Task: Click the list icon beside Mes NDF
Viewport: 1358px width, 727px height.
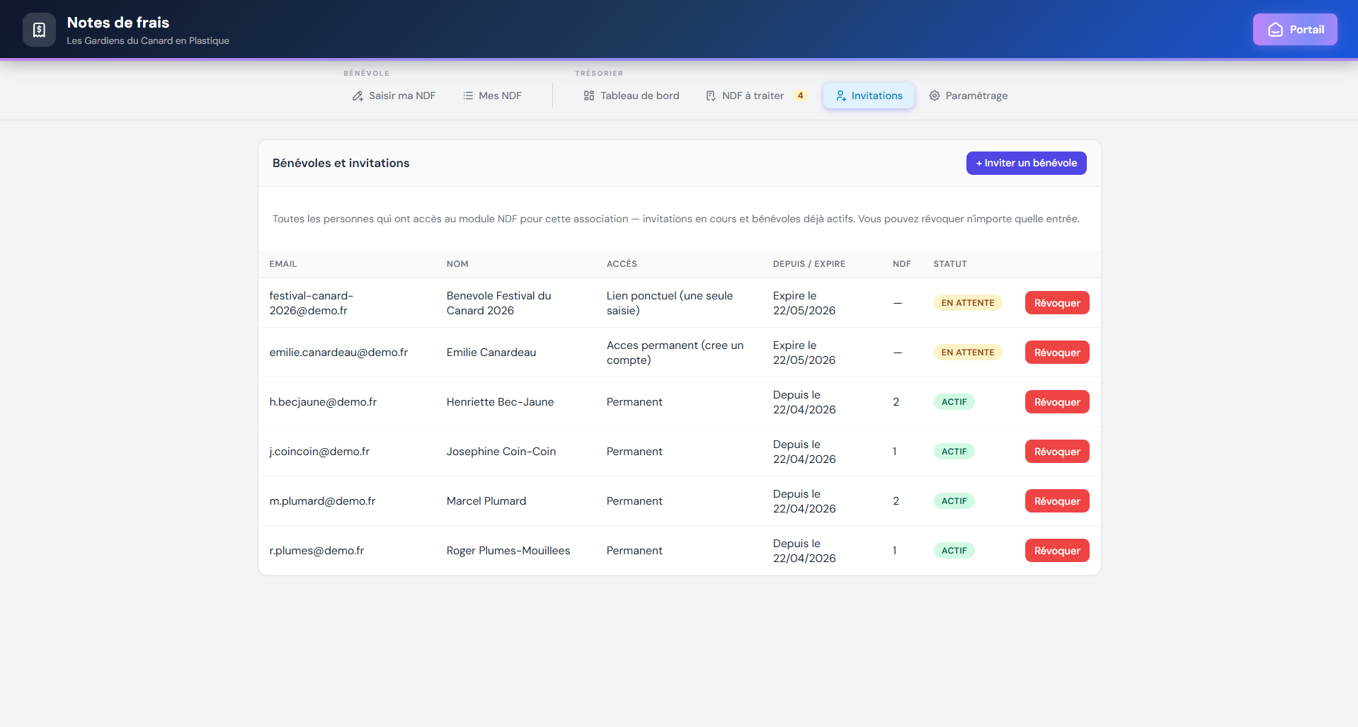Action: click(x=468, y=96)
